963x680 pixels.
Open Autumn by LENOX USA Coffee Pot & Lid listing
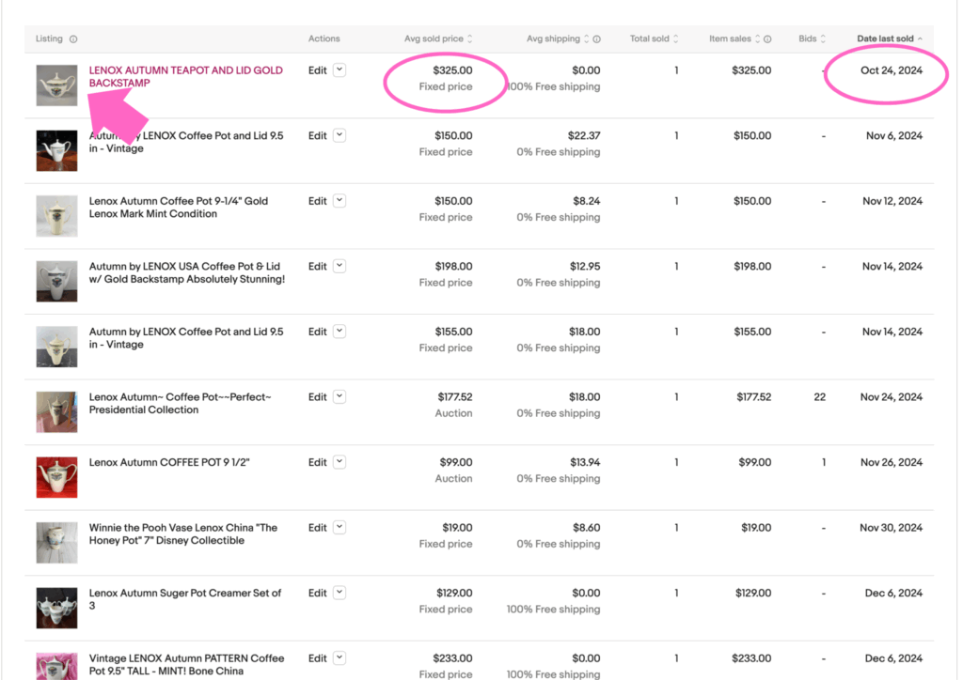point(187,273)
